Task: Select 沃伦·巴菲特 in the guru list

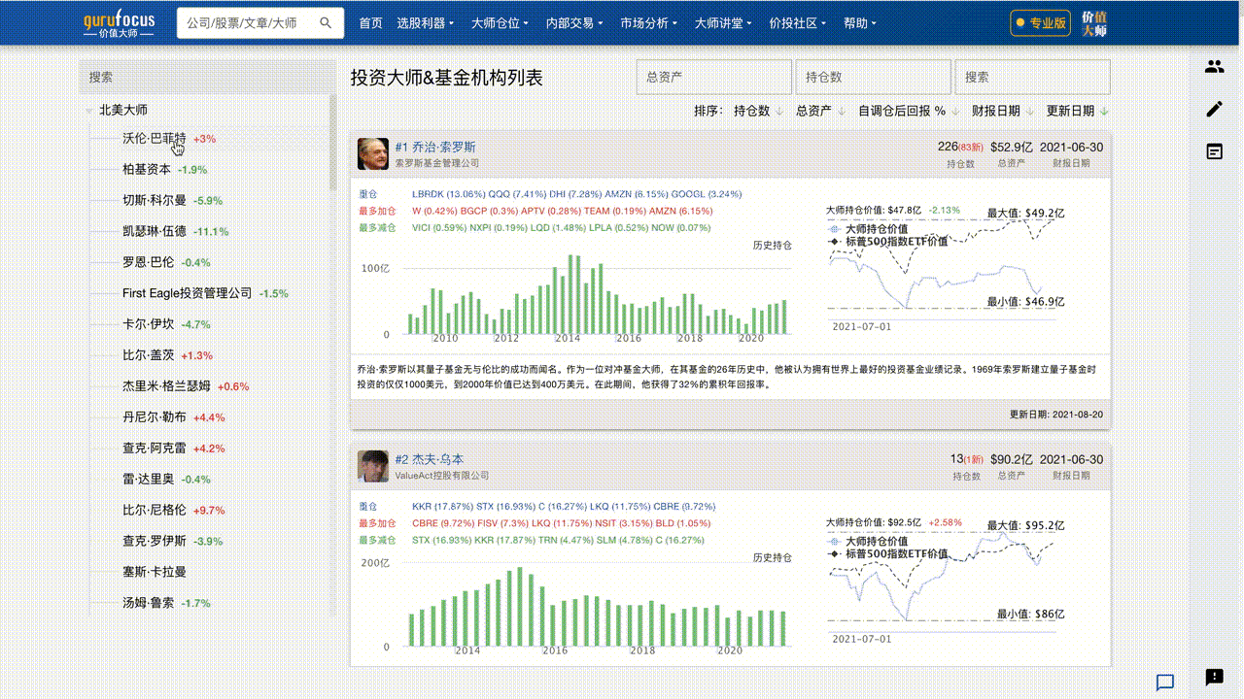Action: point(155,139)
